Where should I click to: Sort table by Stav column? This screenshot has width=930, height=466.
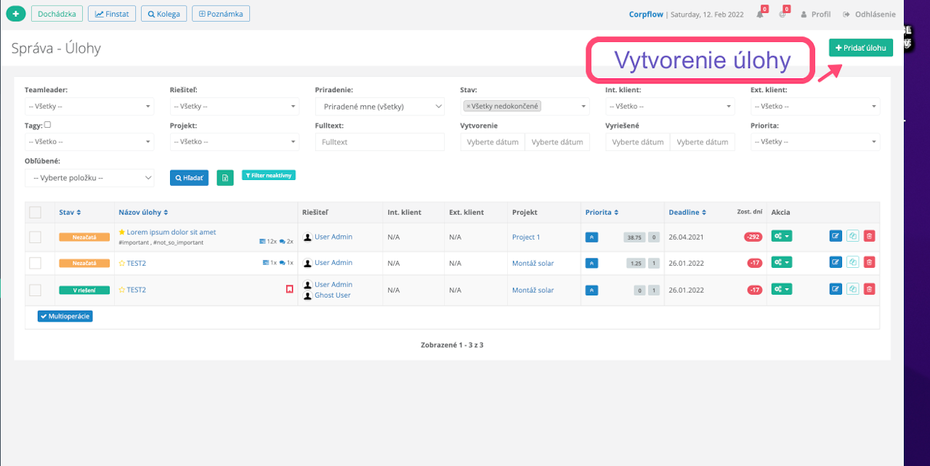point(70,212)
